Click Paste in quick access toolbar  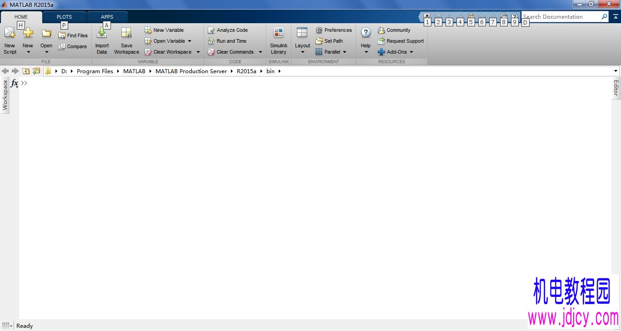471,16
